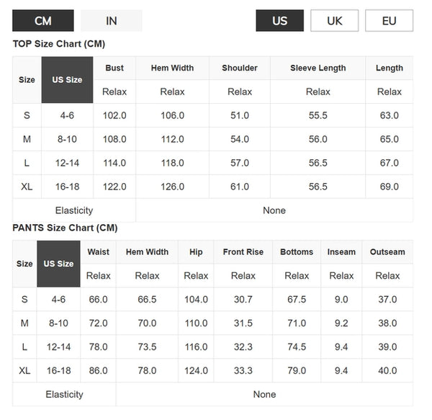Click the TOP chart US Size header

(67, 80)
